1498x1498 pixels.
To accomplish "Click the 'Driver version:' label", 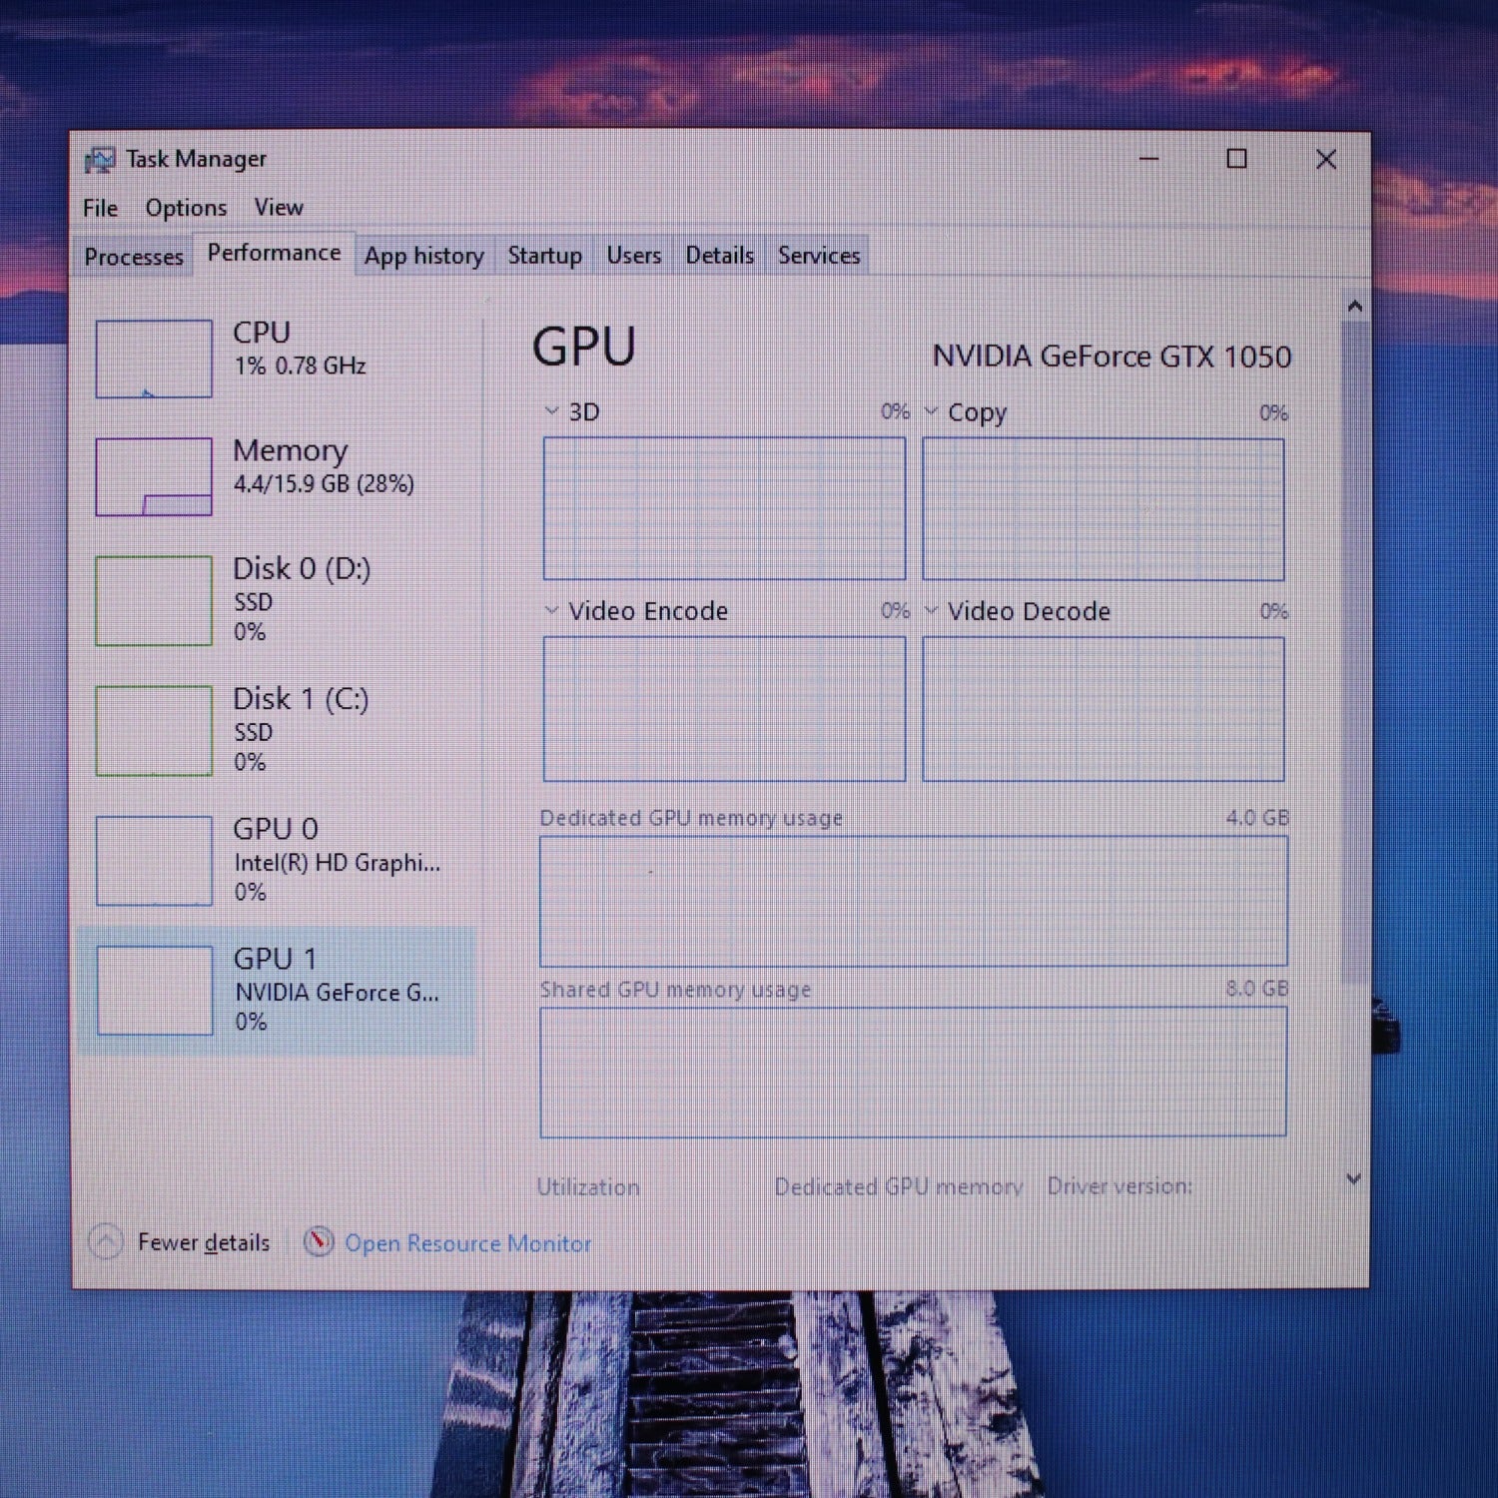I will coord(1120,1186).
